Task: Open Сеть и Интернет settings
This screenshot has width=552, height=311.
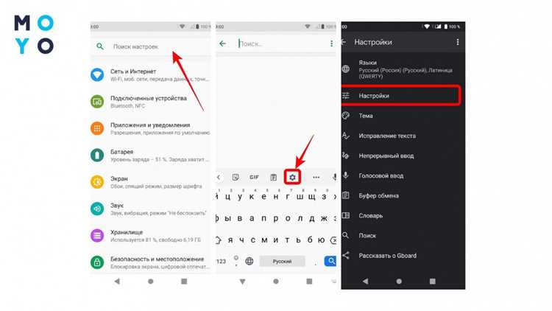Action: point(150,74)
